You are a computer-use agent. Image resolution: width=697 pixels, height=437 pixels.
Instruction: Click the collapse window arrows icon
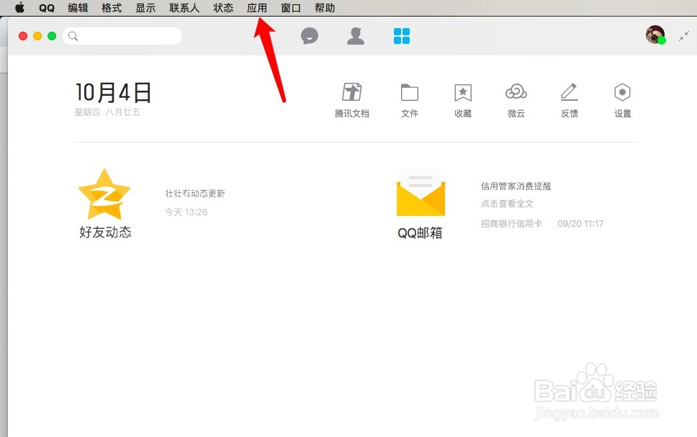(683, 37)
